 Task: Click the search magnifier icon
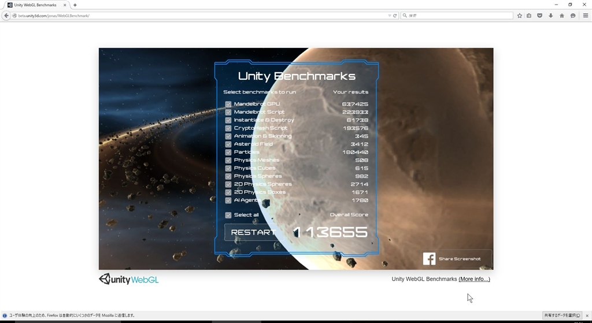click(x=405, y=16)
